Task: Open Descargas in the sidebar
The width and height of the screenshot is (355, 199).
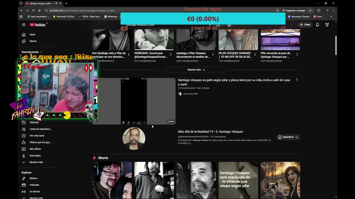Action: coord(35,156)
